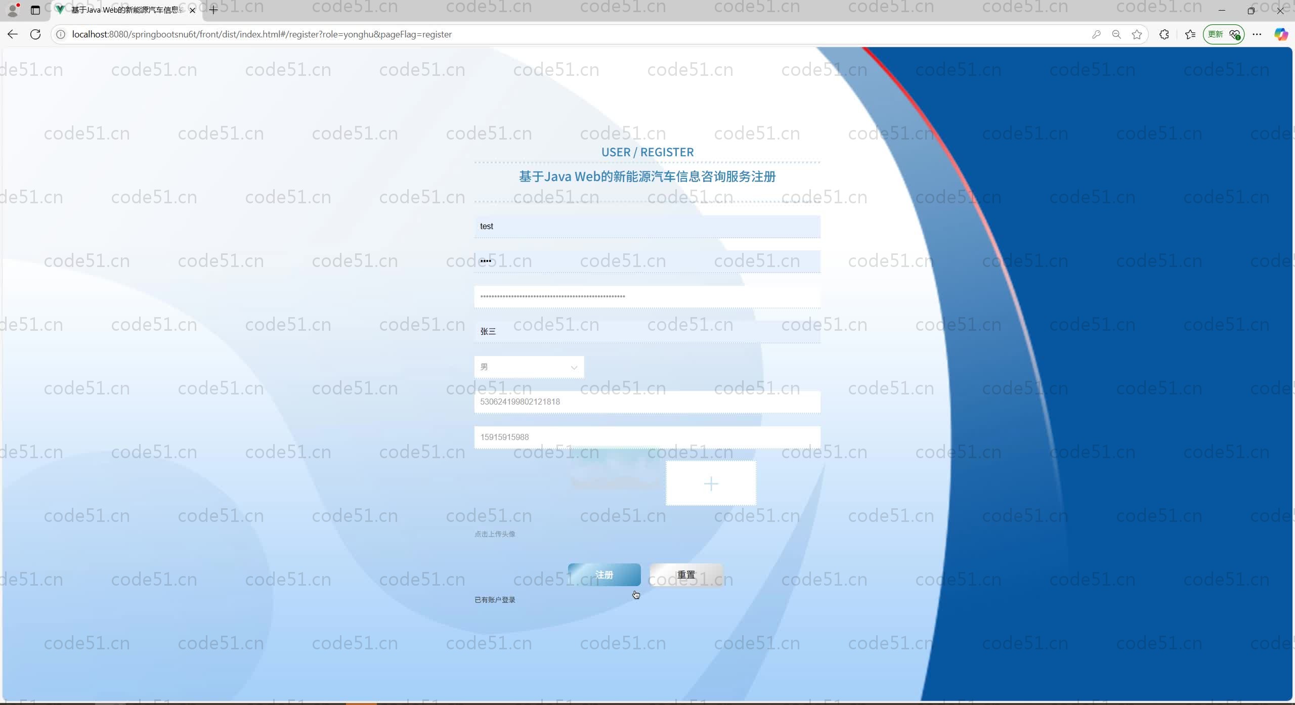Click the plus icon to upload avatar
Image resolution: width=1295 pixels, height=705 pixels.
pos(711,483)
